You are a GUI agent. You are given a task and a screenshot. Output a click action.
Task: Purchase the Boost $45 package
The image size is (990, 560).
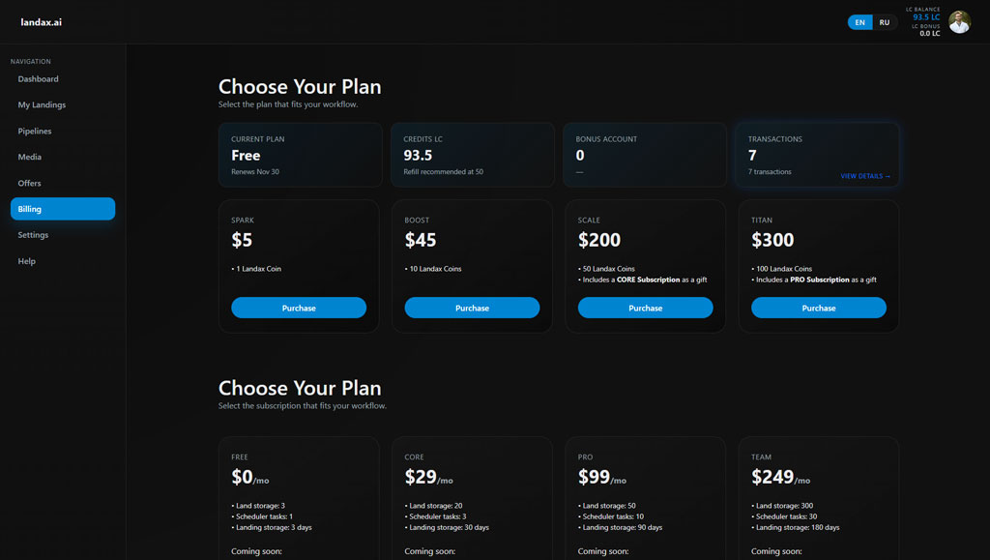coord(472,308)
